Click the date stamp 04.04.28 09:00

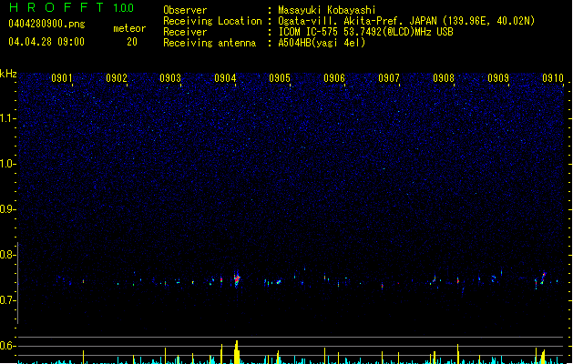(46, 42)
